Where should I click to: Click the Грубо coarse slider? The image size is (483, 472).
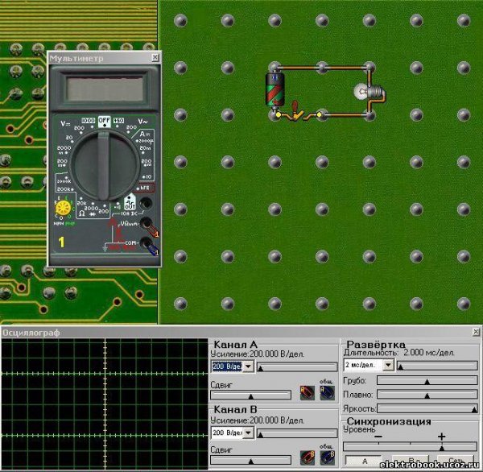coord(427,381)
